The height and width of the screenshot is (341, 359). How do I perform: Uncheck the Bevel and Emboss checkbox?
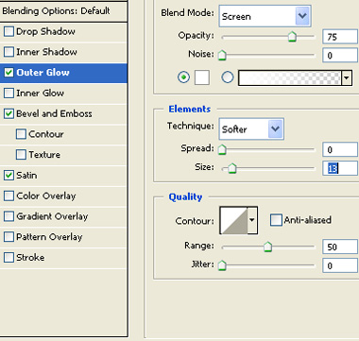(9, 113)
